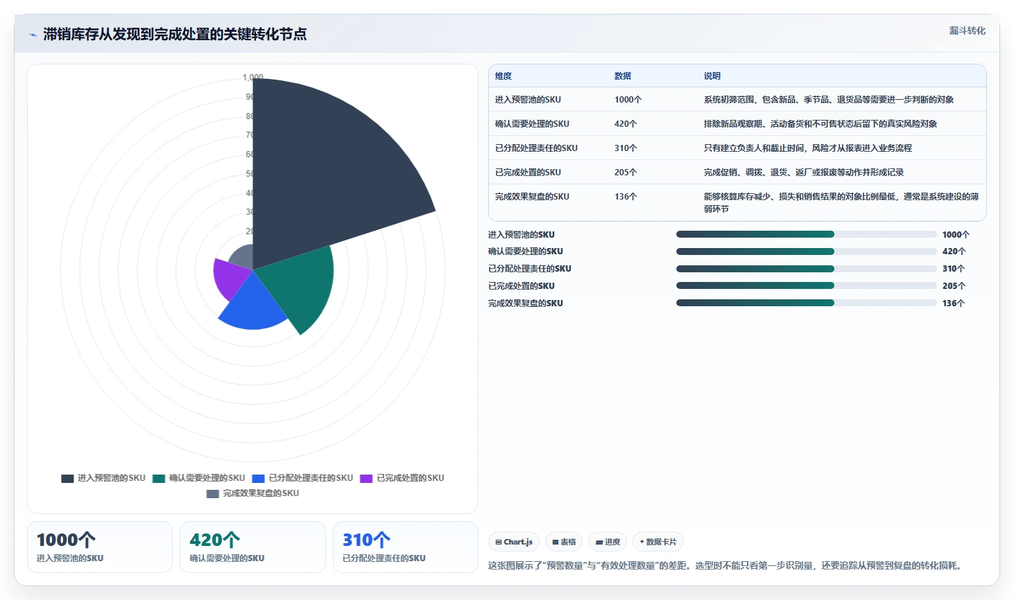The height and width of the screenshot is (600, 1014).
Task: Click description starting 排除新品观察期
Action: [820, 124]
